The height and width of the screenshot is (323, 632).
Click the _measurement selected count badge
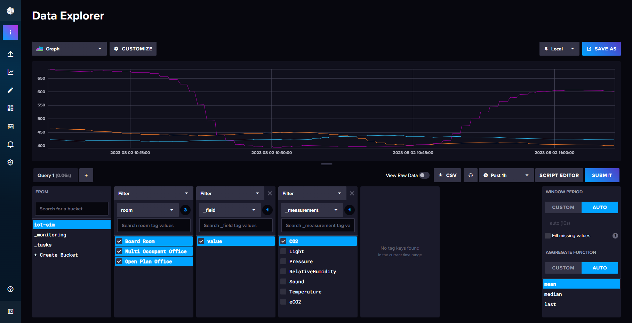tap(350, 210)
